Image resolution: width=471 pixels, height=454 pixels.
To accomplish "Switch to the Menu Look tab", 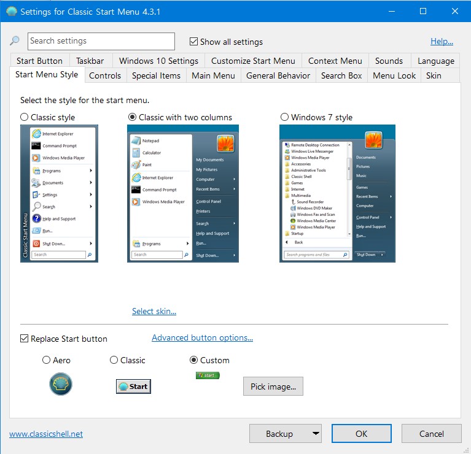I will pos(394,75).
